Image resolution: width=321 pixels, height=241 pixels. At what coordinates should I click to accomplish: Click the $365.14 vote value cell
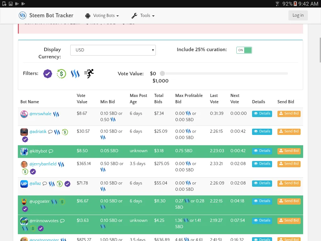pos(83,163)
